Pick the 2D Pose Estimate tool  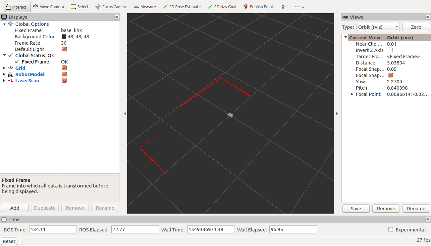[x=182, y=7]
